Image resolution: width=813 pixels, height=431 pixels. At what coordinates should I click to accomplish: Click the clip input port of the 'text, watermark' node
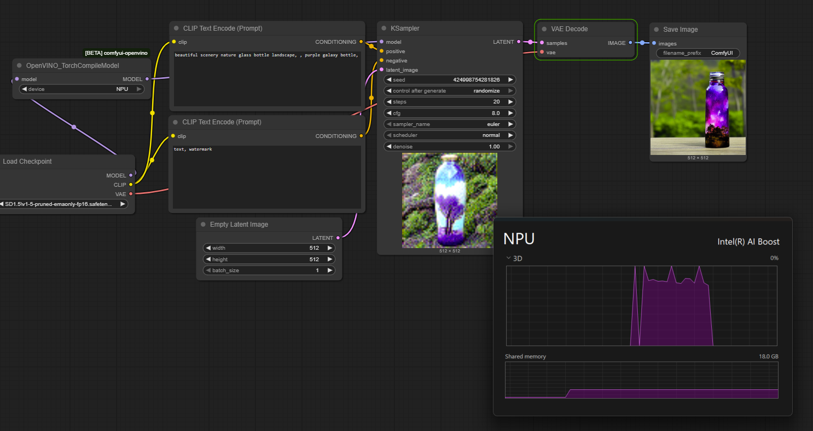pyautogui.click(x=173, y=136)
